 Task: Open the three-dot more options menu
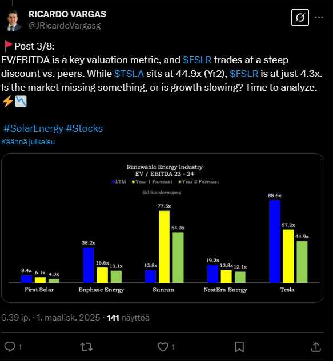pyautogui.click(x=319, y=18)
